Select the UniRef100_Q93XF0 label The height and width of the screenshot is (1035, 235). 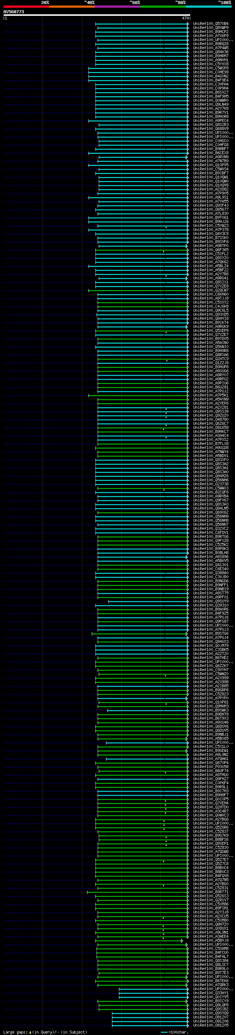coord(210,460)
